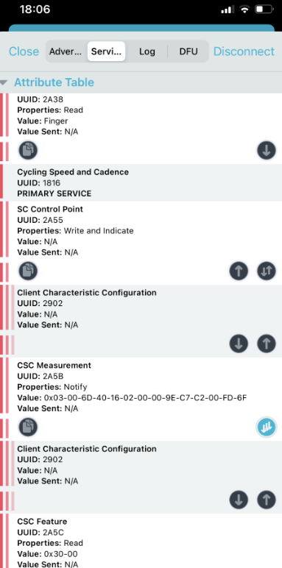Select the Services tab
The image size is (282, 568).
[106, 52]
